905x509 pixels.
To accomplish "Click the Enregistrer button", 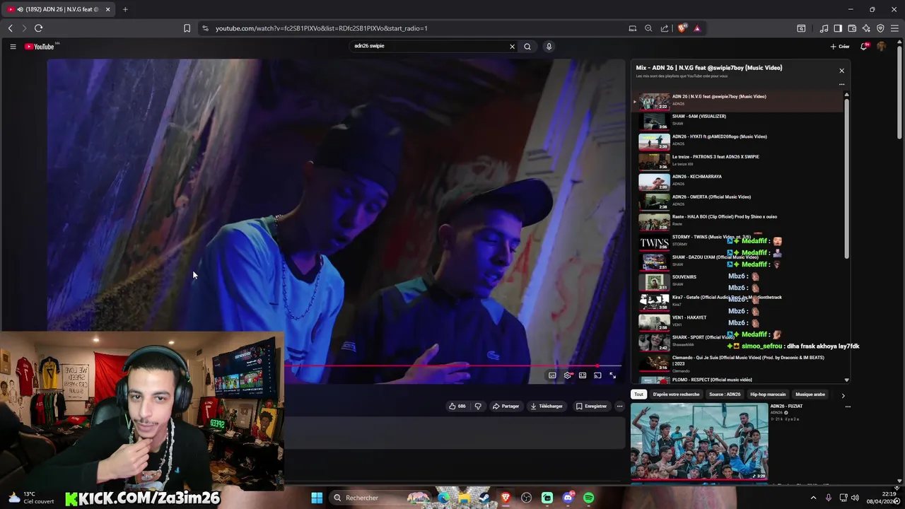I will click(591, 406).
